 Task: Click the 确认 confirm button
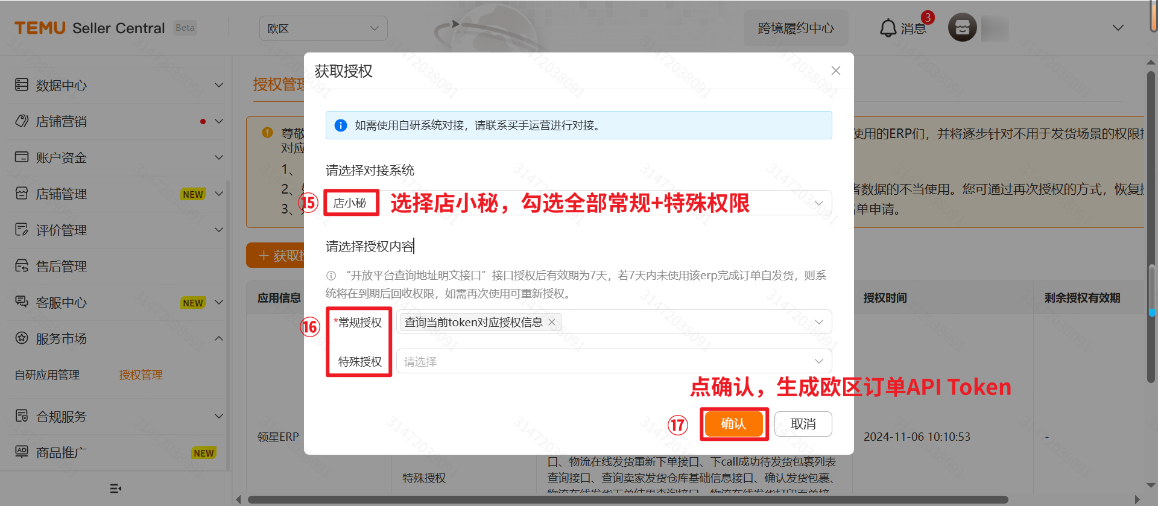click(733, 424)
